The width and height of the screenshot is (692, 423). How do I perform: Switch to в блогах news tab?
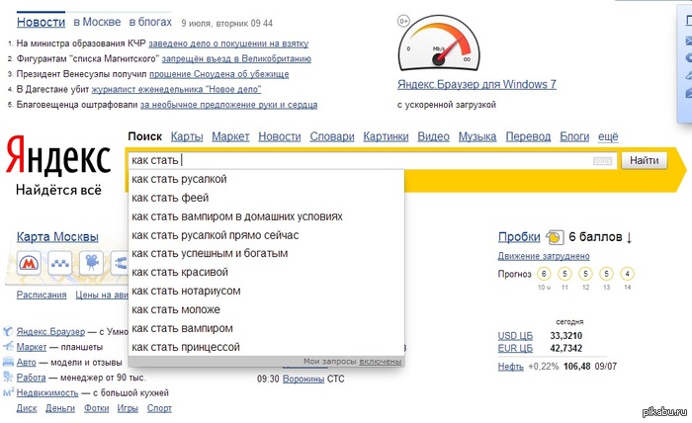pos(150,22)
